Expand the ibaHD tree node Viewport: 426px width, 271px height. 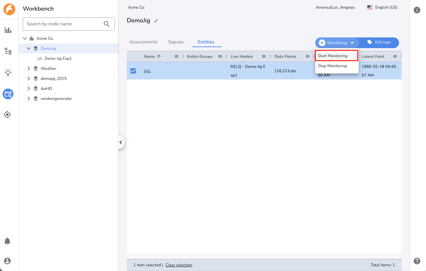[x=29, y=89]
